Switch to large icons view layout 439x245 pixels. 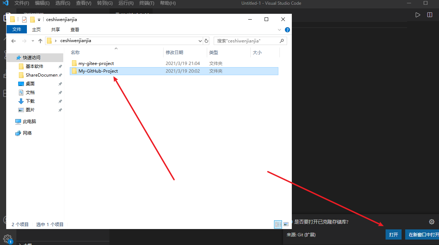point(286,224)
